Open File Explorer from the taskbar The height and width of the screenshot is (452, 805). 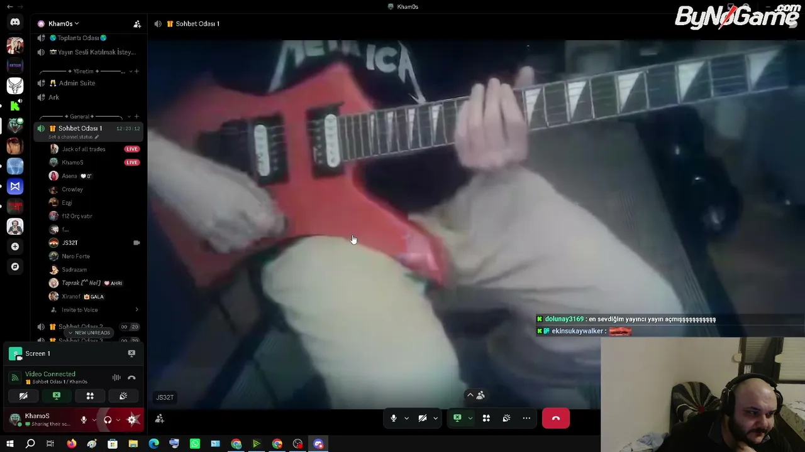click(x=133, y=444)
